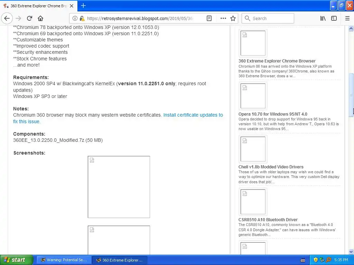The image size is (354, 265).
Task: Close the 360 Extreme Explorer tab
Action: pyautogui.click(x=72, y=6)
